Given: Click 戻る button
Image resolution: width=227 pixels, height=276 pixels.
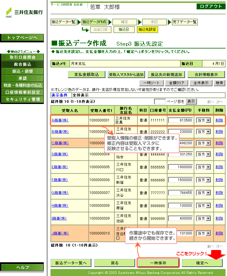Looking at the screenshot, I should tap(115, 263).
